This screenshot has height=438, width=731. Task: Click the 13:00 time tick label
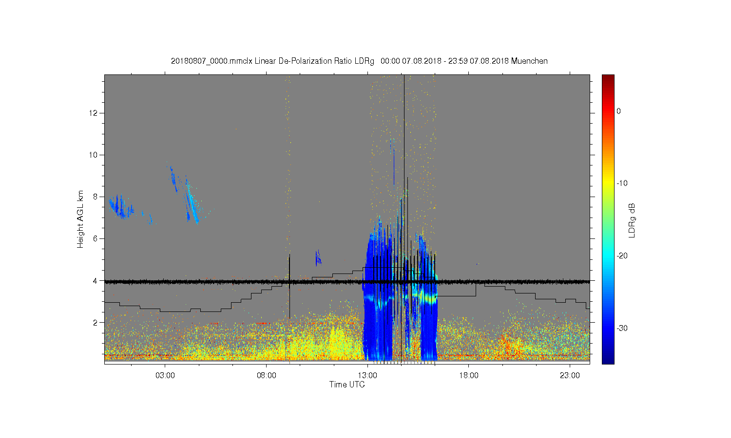[x=367, y=376]
